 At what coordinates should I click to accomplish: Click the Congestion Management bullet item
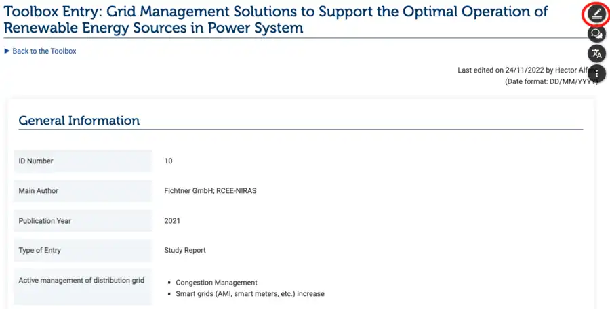point(216,283)
